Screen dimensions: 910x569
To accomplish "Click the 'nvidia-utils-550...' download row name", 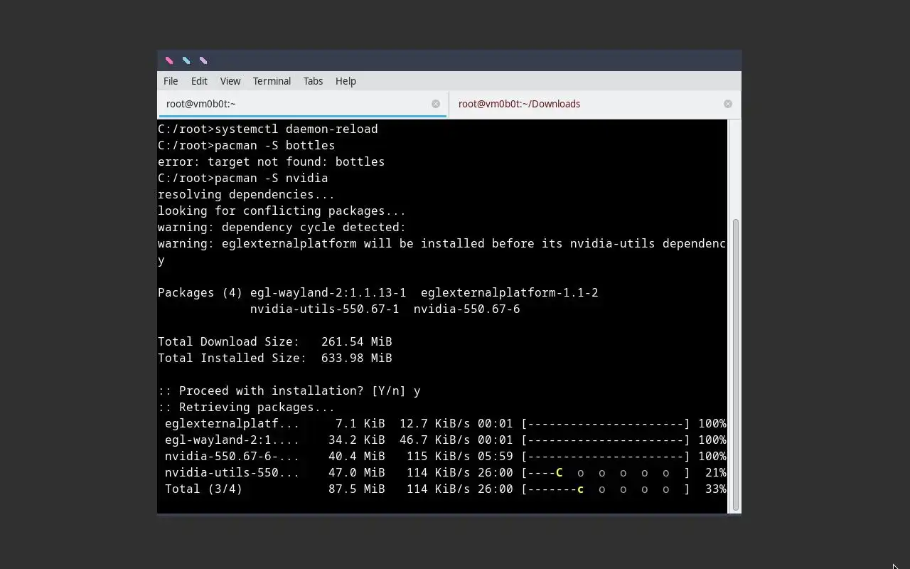I will [232, 473].
